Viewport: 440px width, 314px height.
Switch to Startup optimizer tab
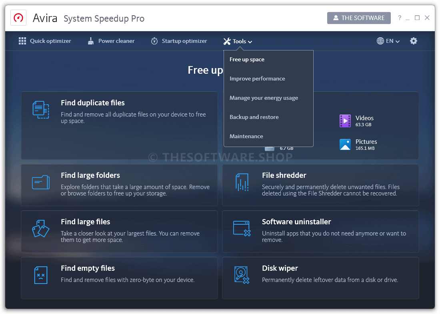[x=179, y=41]
